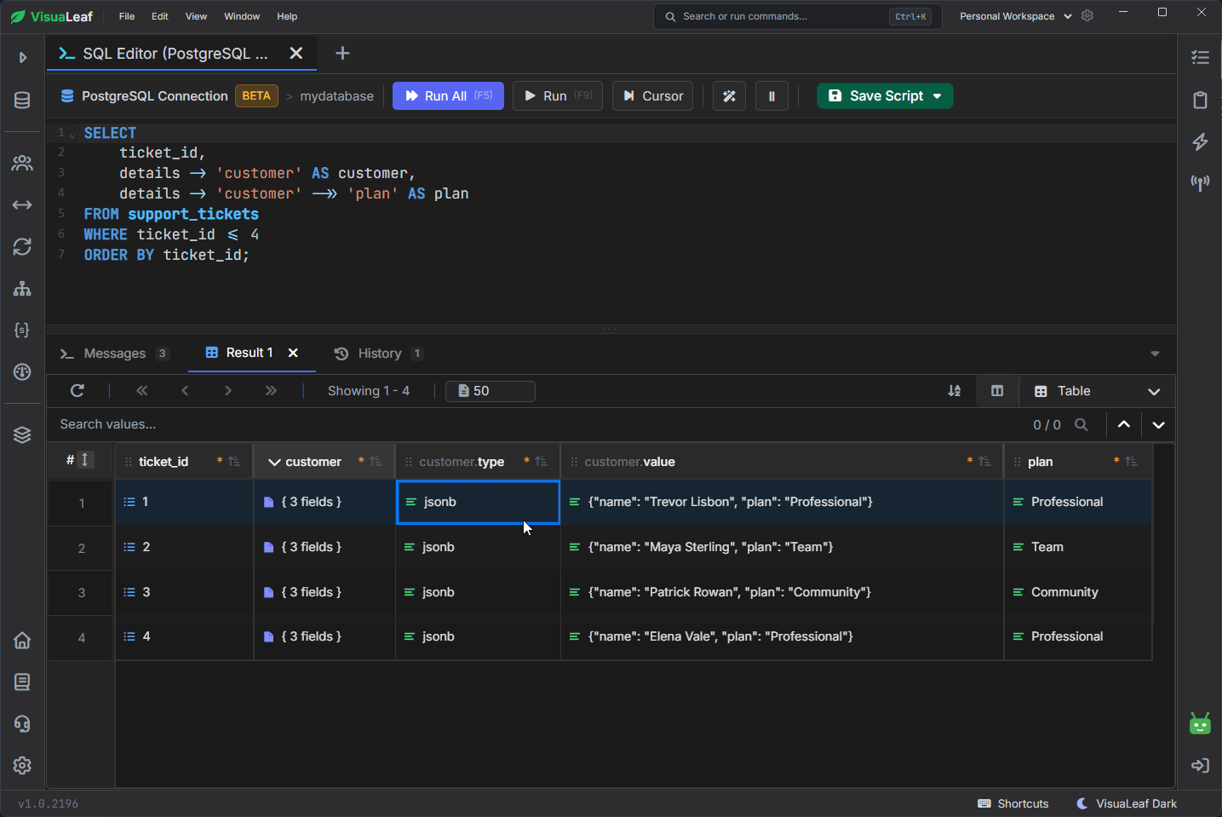Open the green robot assistant icon
The height and width of the screenshot is (817, 1222).
(x=1200, y=724)
